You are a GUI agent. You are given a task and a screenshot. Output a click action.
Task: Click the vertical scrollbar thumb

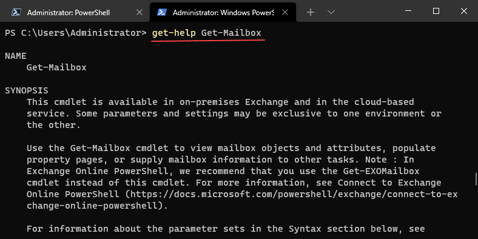[476, 178]
